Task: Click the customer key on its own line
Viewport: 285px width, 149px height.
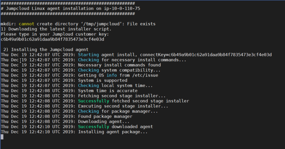Action: (52, 39)
